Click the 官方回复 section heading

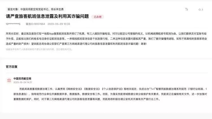[12, 67]
